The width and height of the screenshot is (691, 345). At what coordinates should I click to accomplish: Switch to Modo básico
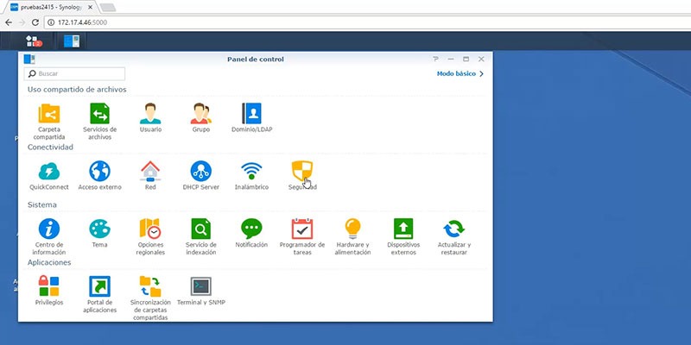(x=460, y=73)
